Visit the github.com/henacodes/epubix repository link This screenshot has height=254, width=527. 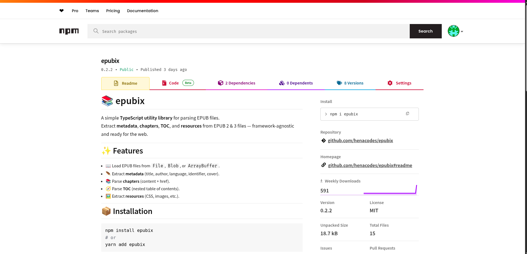pos(360,141)
